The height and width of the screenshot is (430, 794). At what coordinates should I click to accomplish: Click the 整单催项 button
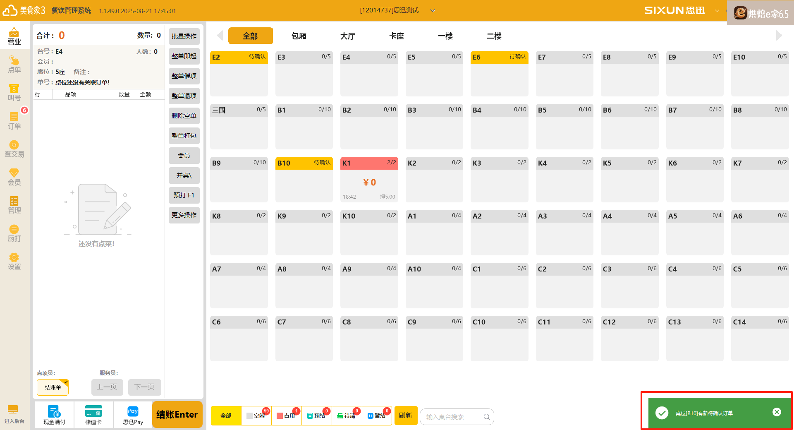tap(184, 76)
